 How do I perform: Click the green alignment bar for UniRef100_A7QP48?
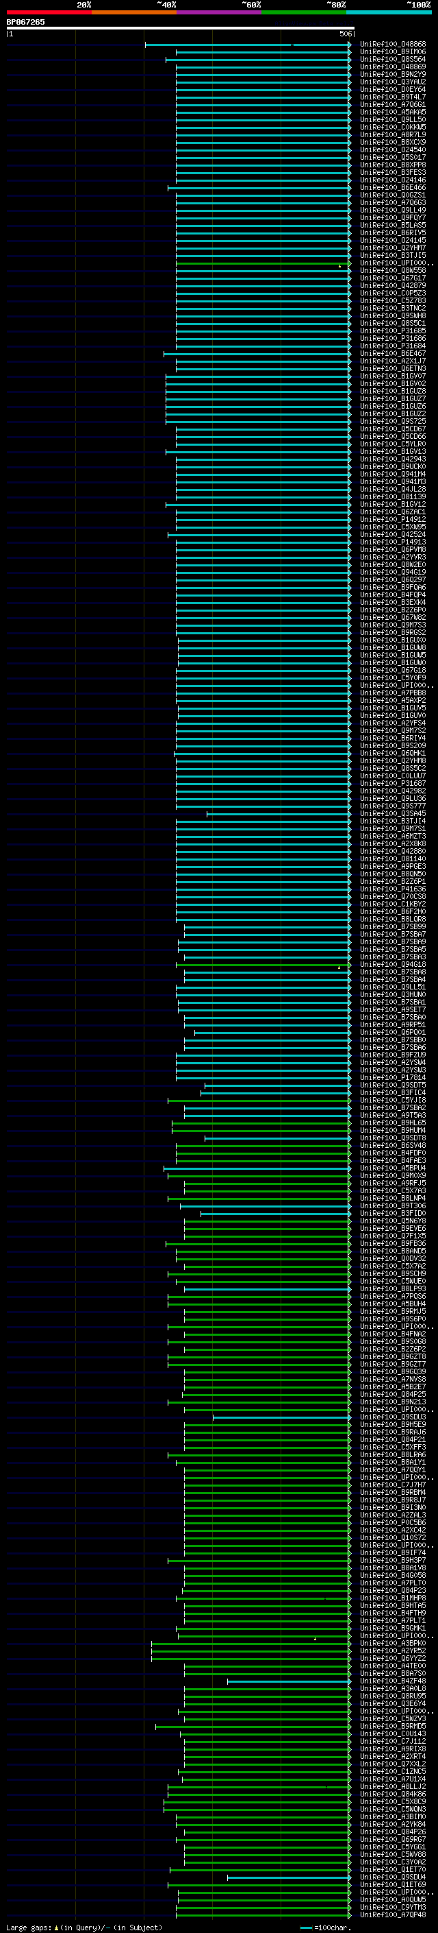click(264, 1914)
